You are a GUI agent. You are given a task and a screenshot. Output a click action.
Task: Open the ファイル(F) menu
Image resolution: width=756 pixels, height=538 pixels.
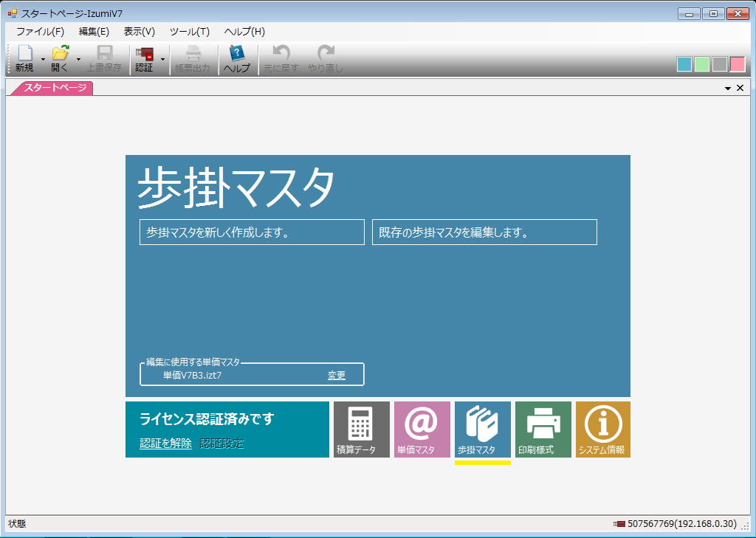(x=40, y=32)
